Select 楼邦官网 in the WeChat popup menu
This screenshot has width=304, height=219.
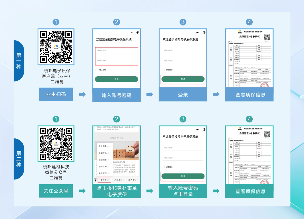[104, 167]
